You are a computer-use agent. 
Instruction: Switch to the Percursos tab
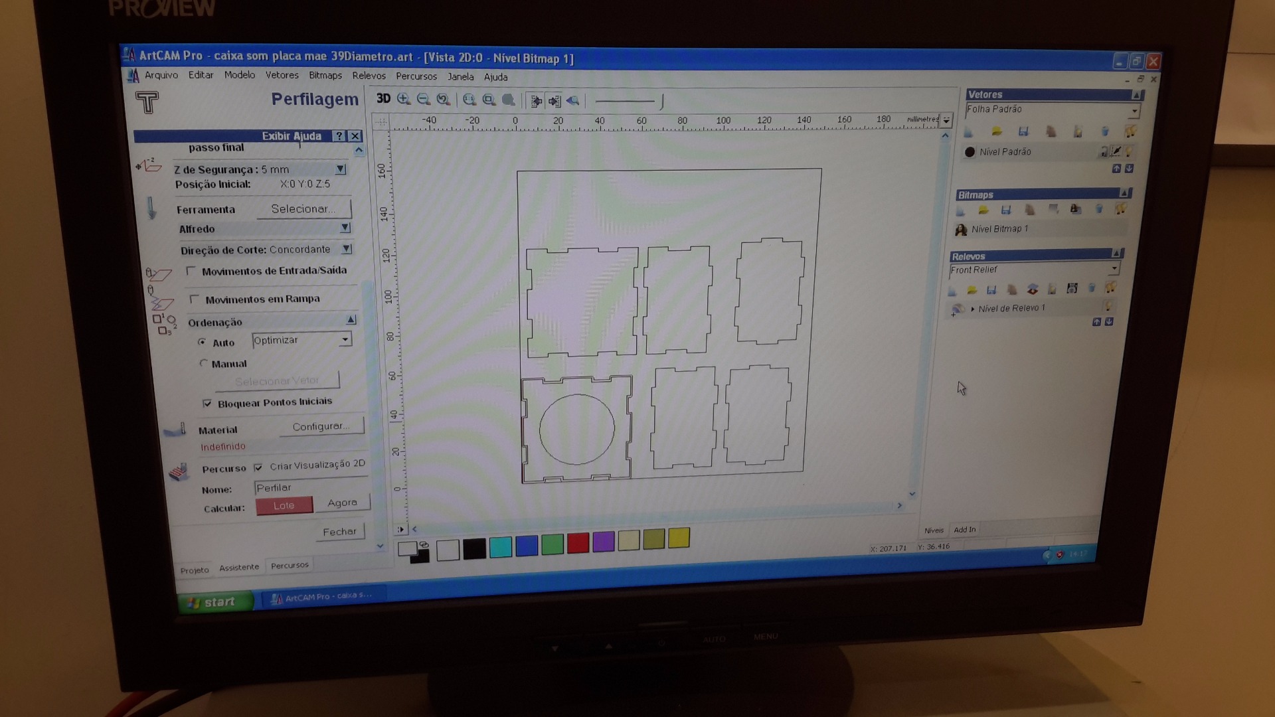coord(290,566)
